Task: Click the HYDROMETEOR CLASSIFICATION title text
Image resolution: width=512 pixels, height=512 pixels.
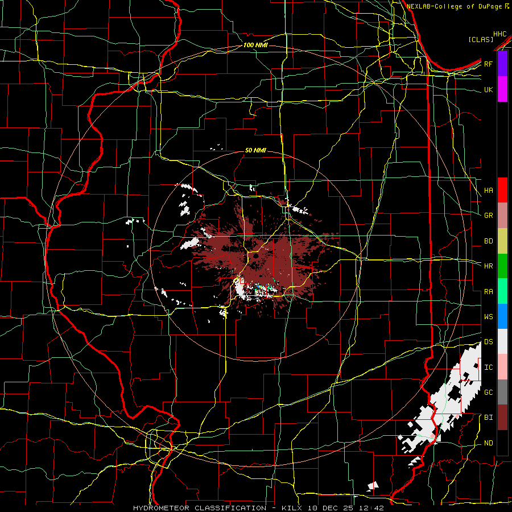Action: [x=200, y=508]
